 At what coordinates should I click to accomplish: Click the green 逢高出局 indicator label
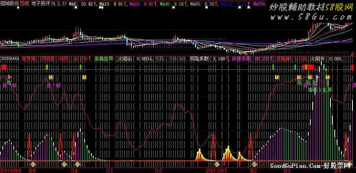104,59
